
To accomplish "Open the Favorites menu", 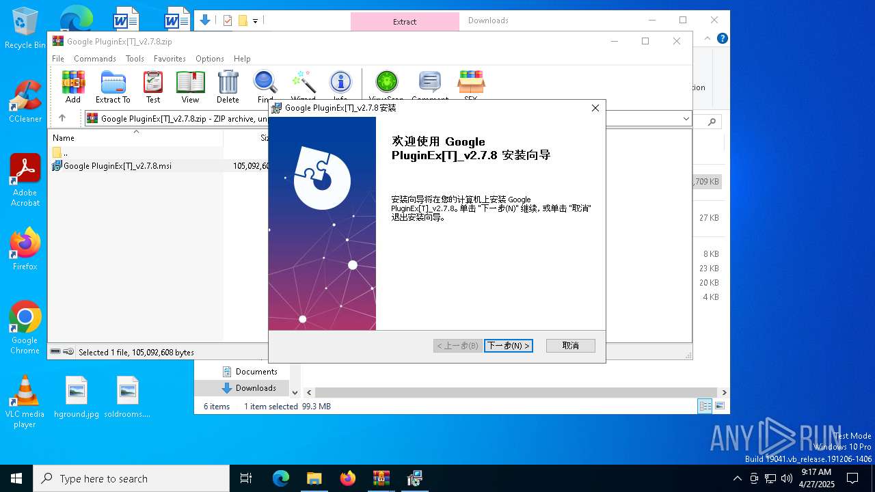I will [x=170, y=59].
